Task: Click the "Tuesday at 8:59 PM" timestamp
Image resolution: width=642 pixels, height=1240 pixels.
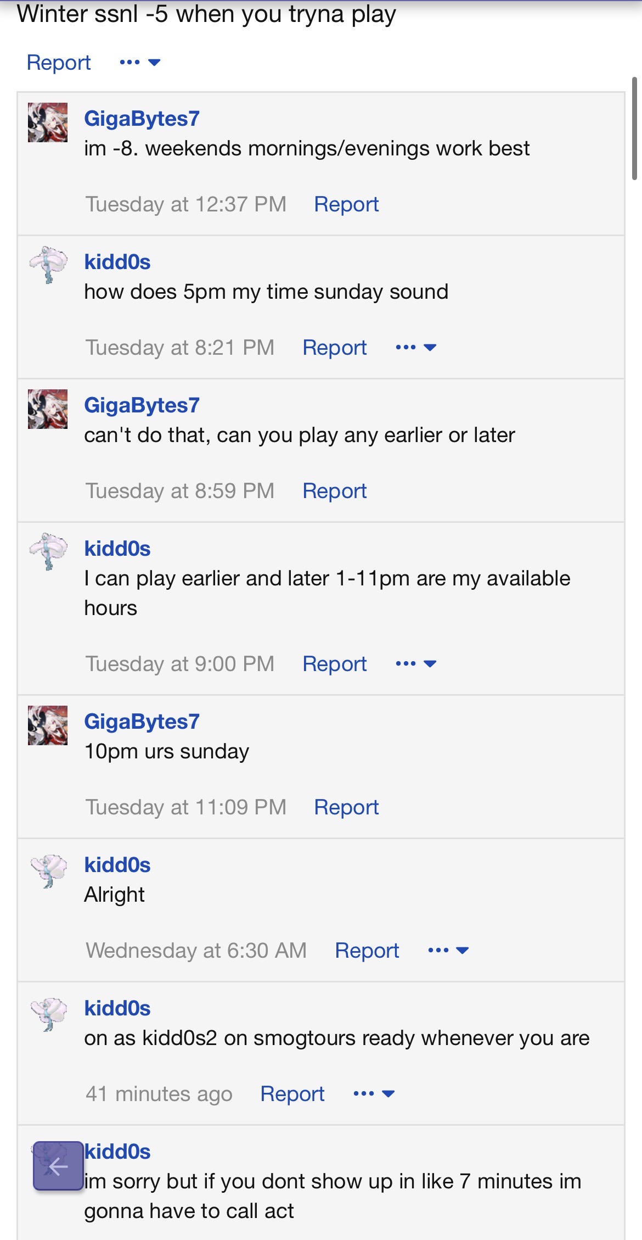Action: coord(180,491)
